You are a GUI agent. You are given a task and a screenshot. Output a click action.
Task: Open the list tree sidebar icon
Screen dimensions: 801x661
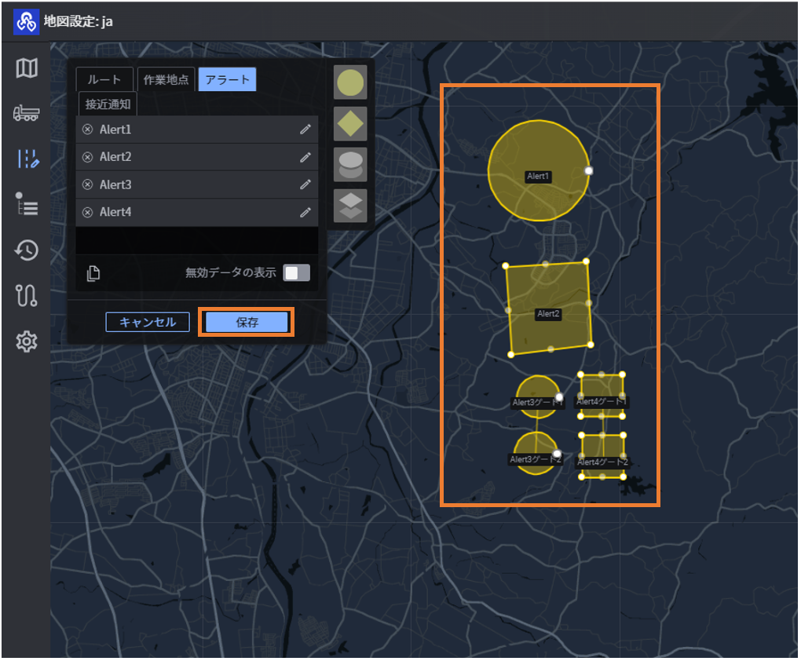pos(27,204)
